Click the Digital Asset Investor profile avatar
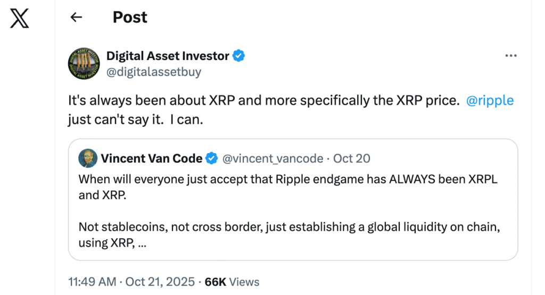This screenshot has width=545, height=295. (84, 63)
